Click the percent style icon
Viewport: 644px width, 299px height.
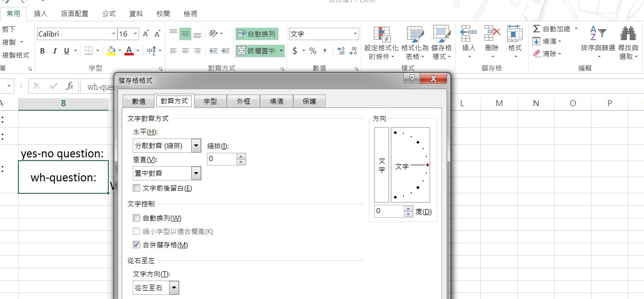coord(313,51)
